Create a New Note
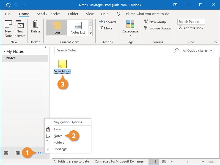Screen dimensions: 220x165 (8, 29)
